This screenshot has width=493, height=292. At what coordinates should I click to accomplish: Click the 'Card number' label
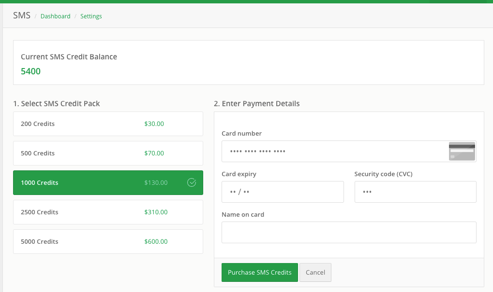click(241, 134)
